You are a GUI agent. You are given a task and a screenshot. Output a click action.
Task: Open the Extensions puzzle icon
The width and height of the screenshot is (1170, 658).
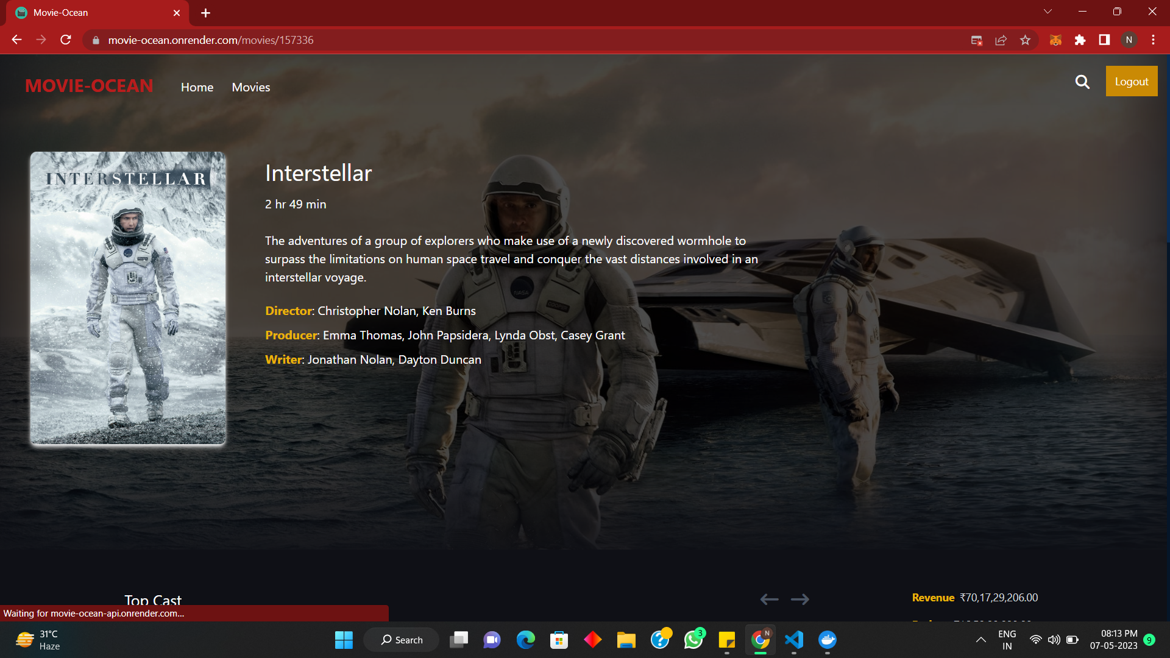pyautogui.click(x=1080, y=40)
